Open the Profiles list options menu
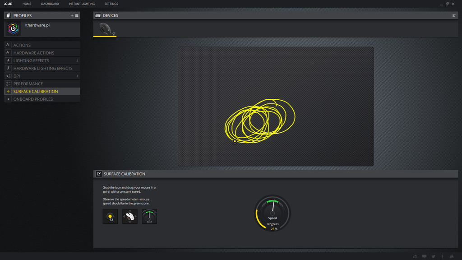Image resolution: width=462 pixels, height=260 pixels. 77,15
